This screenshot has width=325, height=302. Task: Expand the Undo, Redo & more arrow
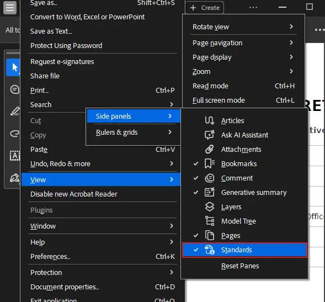[x=172, y=163]
